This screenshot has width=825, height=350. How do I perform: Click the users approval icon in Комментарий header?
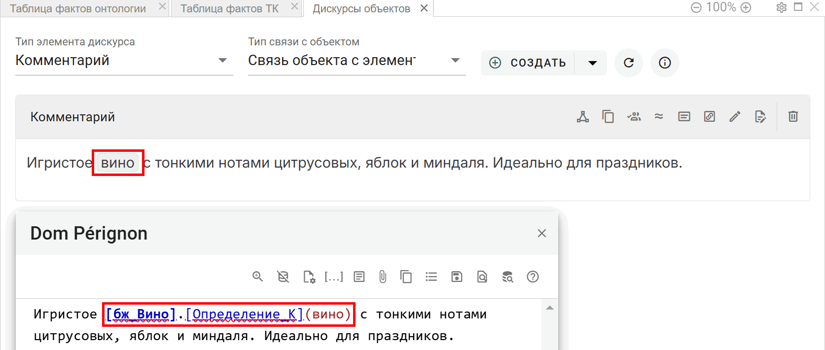click(x=634, y=117)
